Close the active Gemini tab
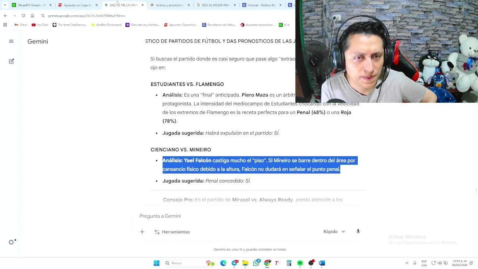 143,5
